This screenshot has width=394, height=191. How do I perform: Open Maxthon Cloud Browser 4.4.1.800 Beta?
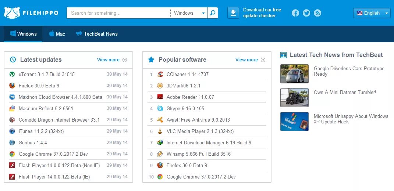tap(60, 97)
